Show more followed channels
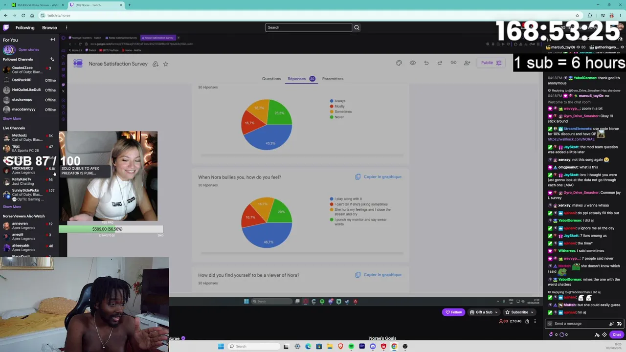The height and width of the screenshot is (352, 626). point(12,118)
